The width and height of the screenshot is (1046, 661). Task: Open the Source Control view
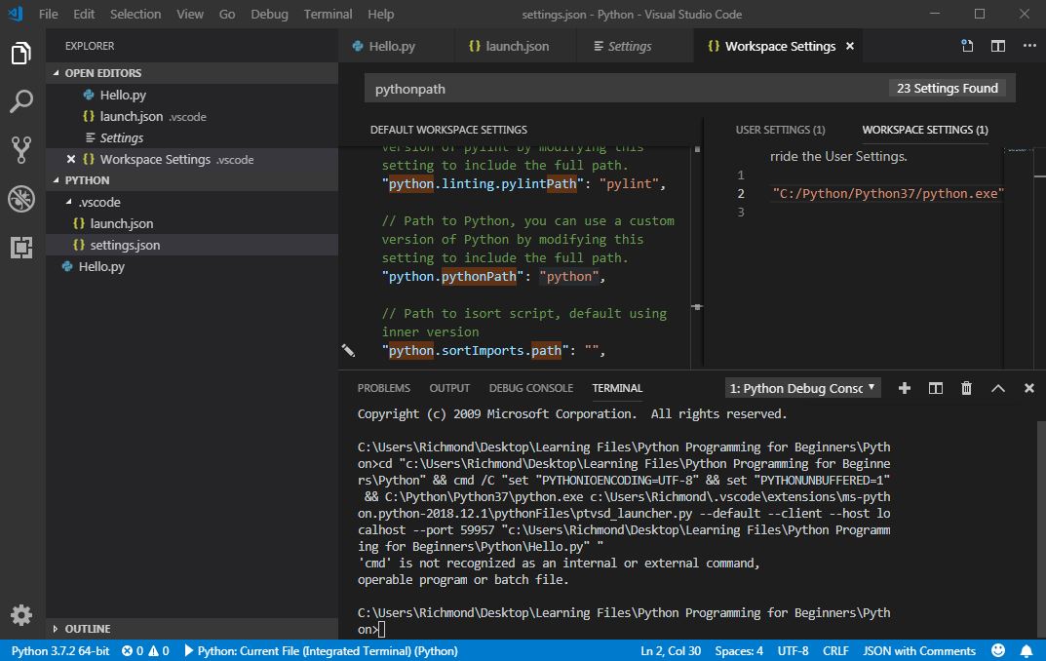(21, 150)
